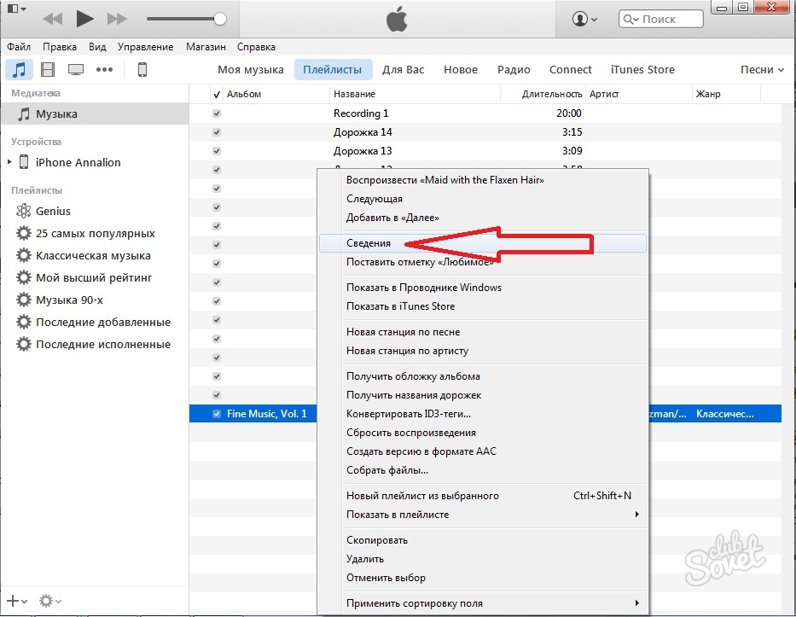Open the iPhone device icon
Viewport: 796px width, 617px height.
[x=142, y=70]
